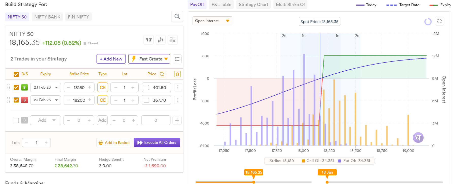Uncheck the 18150 CE trade checkbox
This screenshot has width=457, height=184.
(16, 87)
